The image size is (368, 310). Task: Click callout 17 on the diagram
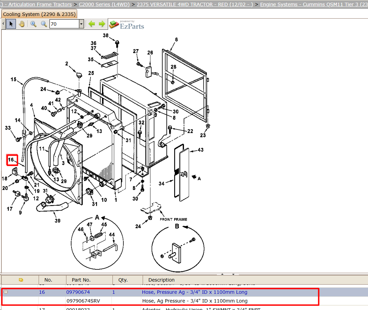pyautogui.click(x=9, y=209)
